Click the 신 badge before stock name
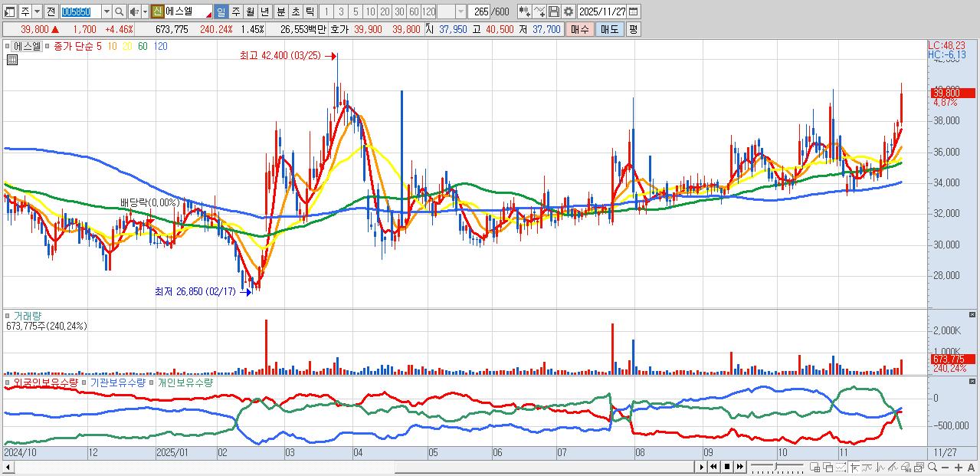 point(157,11)
